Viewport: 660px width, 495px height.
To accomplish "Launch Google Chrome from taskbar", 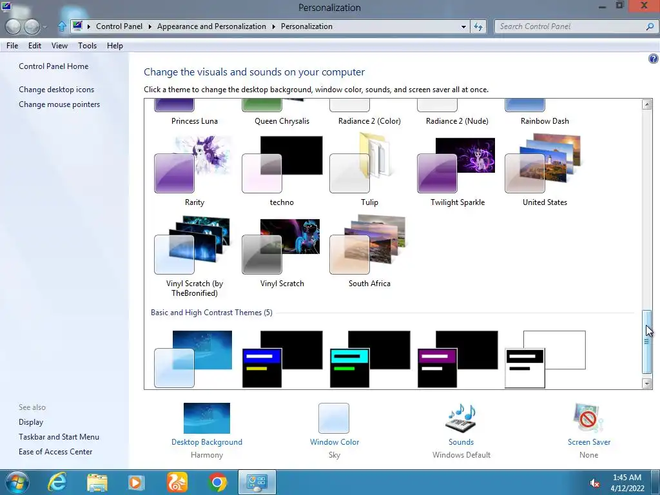I will [217, 482].
